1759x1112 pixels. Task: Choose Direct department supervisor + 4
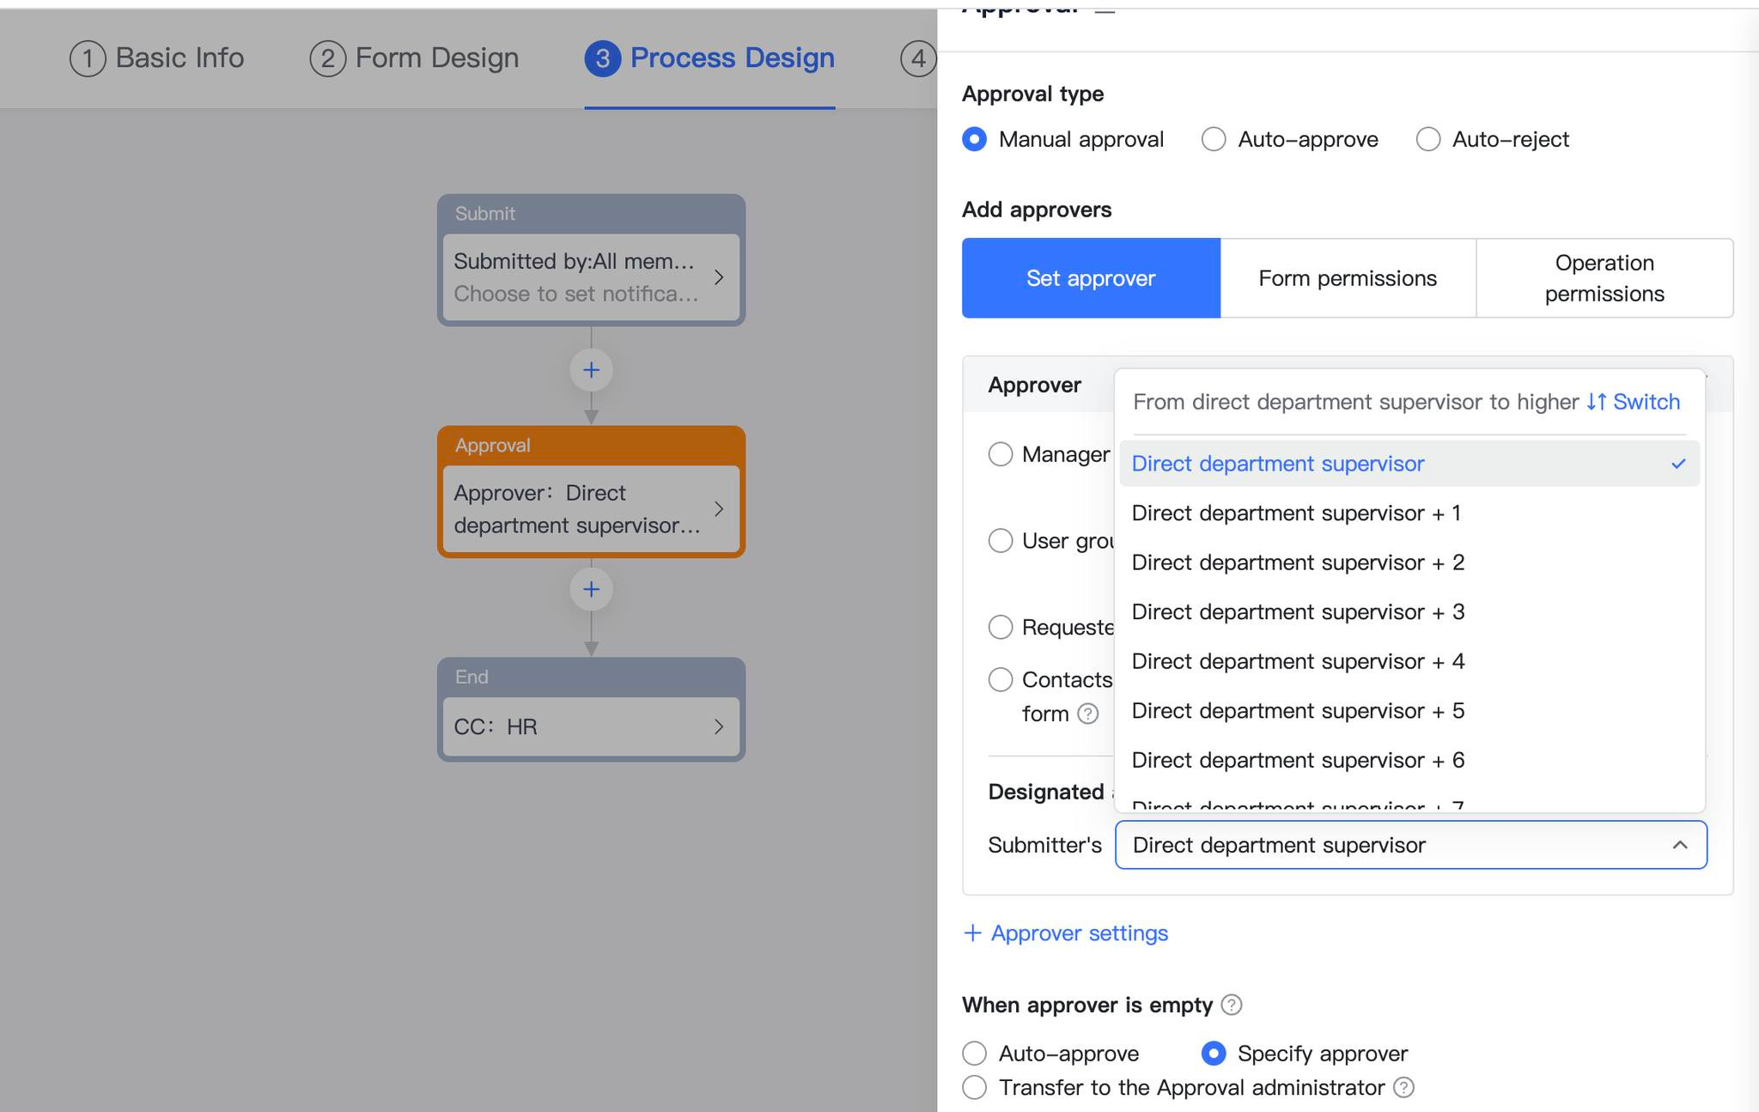1409,661
